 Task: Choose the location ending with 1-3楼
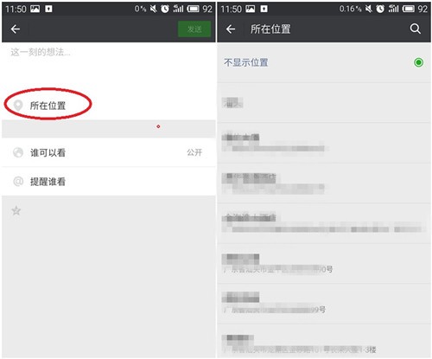pos(324,341)
